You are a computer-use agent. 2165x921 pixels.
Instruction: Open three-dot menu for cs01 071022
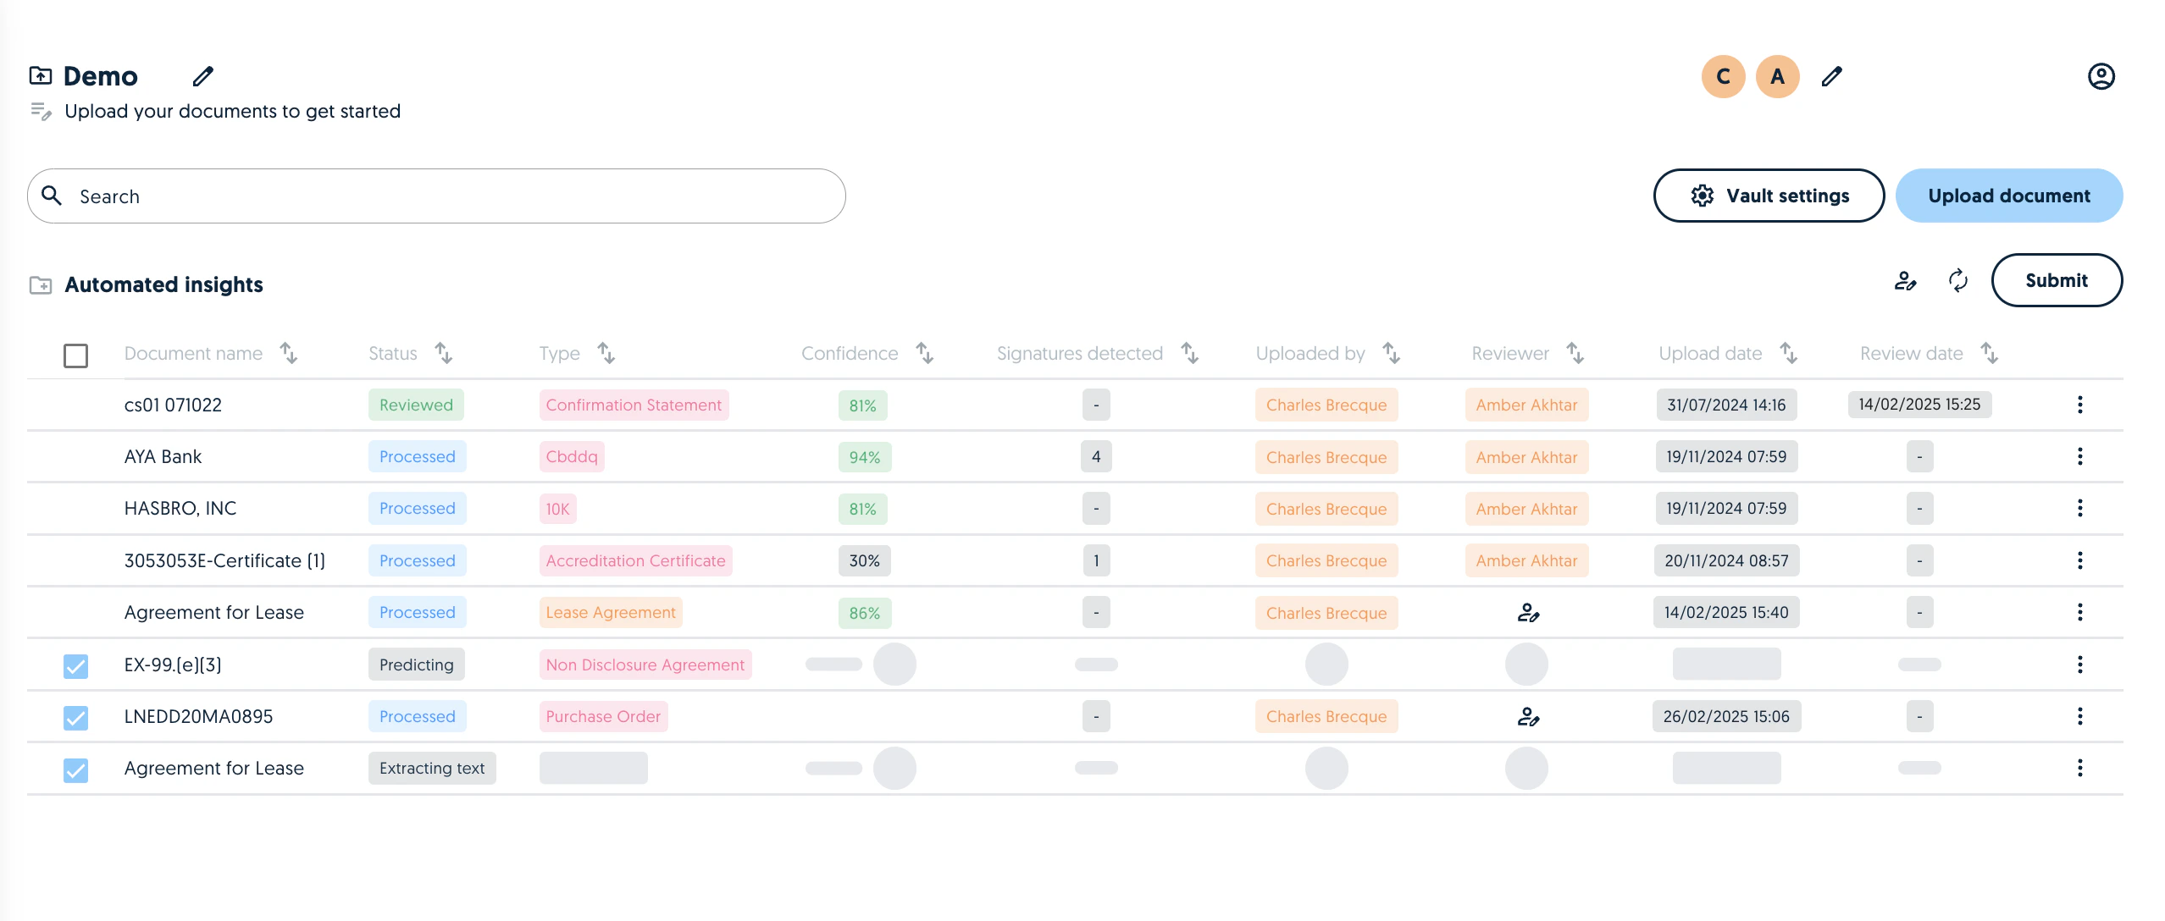pos(2079,405)
